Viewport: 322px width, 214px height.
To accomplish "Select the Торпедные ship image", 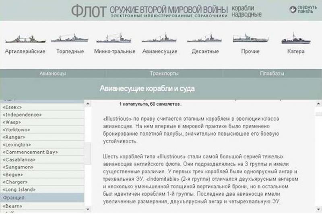I will coord(70,39).
